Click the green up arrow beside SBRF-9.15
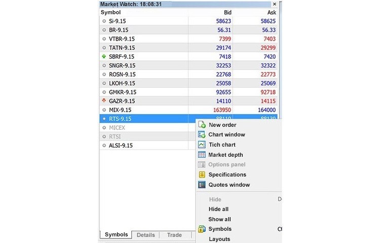 tap(104, 56)
